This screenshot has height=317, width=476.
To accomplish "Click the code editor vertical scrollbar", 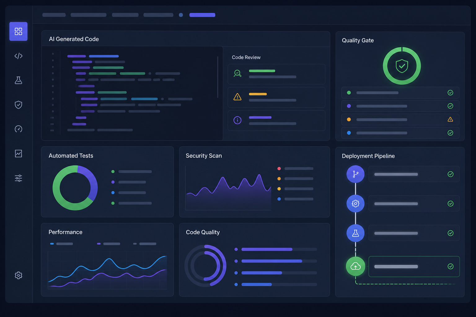I will (x=218, y=77).
